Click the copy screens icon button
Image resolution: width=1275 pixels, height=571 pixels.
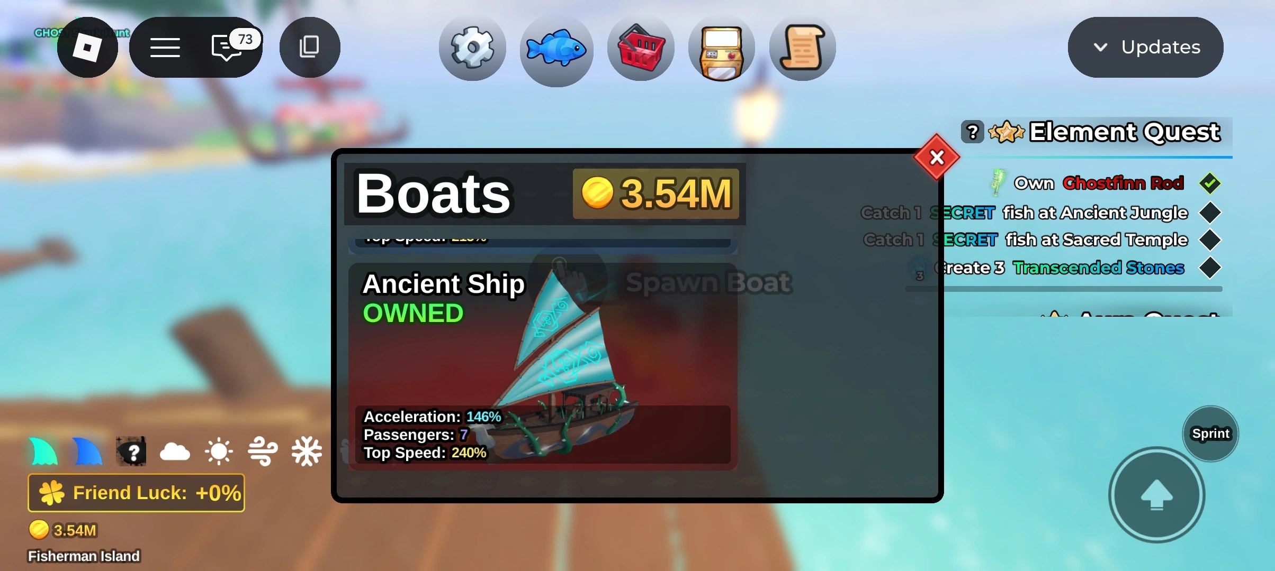(310, 47)
